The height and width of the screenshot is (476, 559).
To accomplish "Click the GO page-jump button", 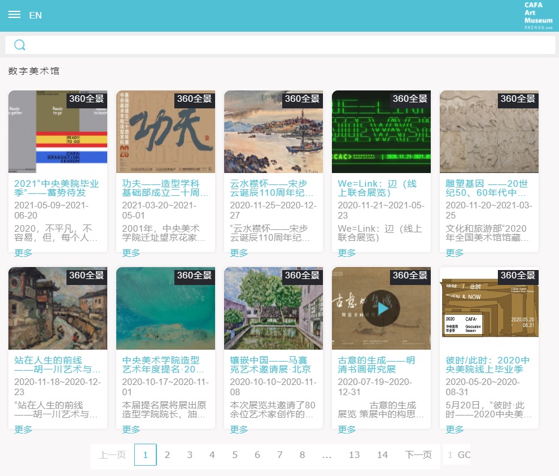I will (464, 455).
